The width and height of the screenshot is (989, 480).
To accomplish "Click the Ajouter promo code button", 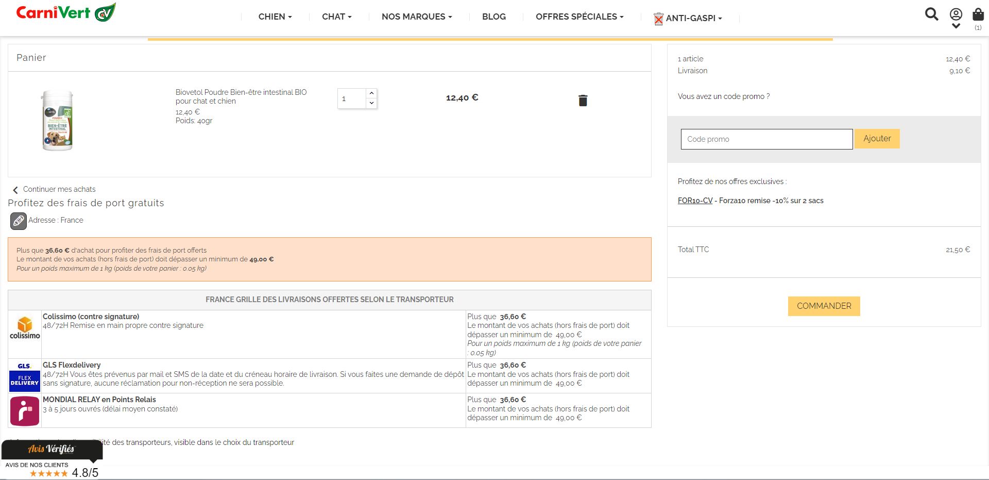I will pyautogui.click(x=877, y=139).
